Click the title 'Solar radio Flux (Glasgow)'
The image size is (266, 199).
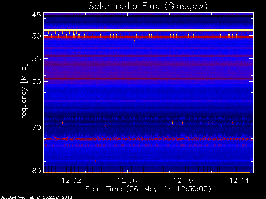tap(148, 6)
